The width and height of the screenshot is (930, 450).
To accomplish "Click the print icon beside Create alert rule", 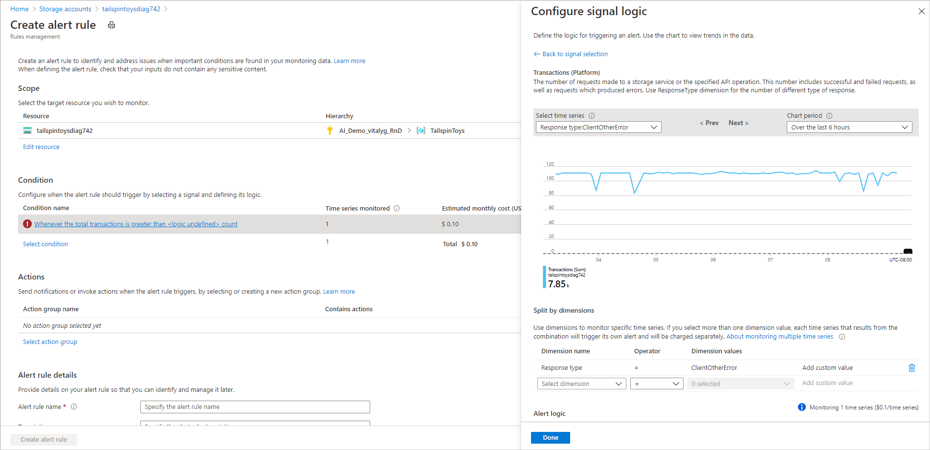I will (x=111, y=25).
